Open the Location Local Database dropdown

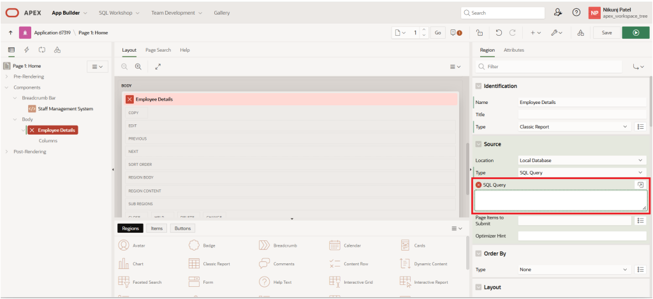pos(582,160)
